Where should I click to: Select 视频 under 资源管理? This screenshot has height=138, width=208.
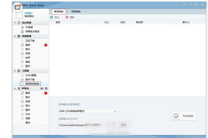[x=31, y=53]
